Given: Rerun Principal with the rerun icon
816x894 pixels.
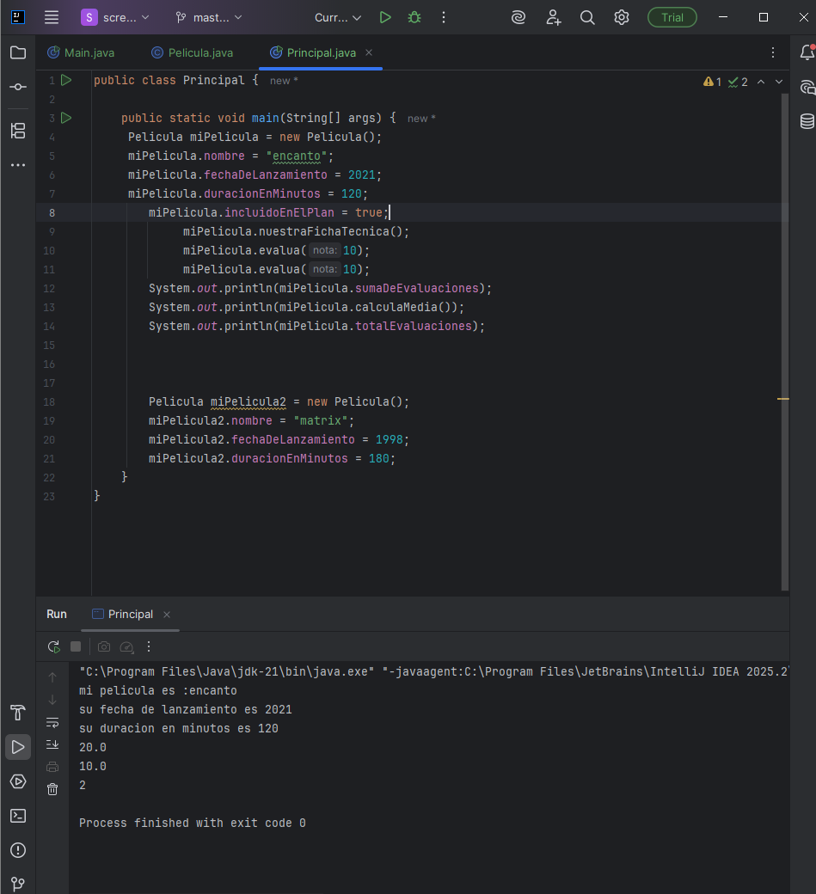Looking at the screenshot, I should (x=53, y=646).
